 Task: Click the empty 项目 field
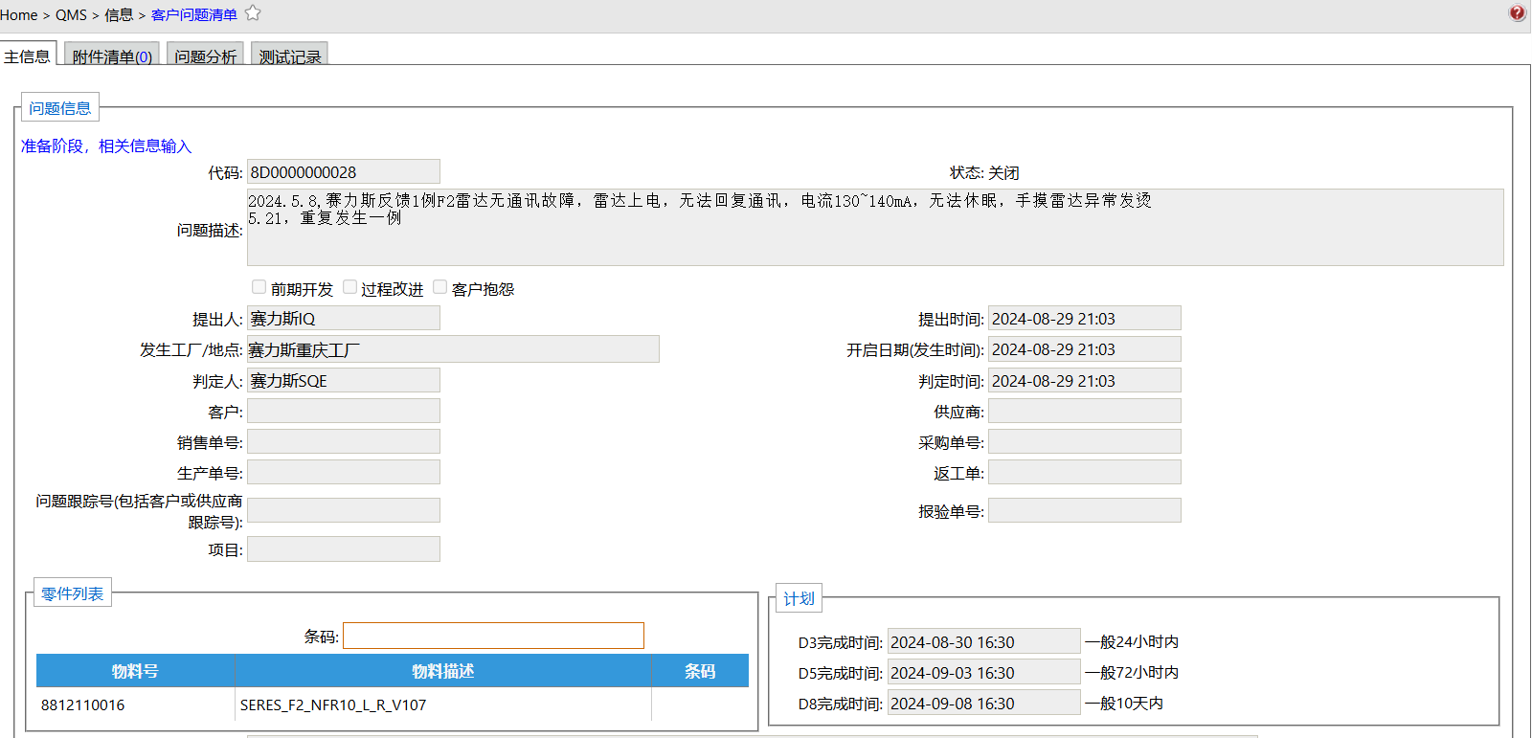pyautogui.click(x=344, y=549)
